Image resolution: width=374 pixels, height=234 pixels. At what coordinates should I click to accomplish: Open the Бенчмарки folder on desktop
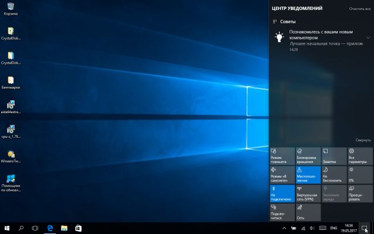[x=11, y=83]
